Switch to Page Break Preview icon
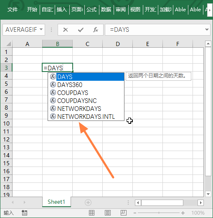213x218 pixels. 124,213
